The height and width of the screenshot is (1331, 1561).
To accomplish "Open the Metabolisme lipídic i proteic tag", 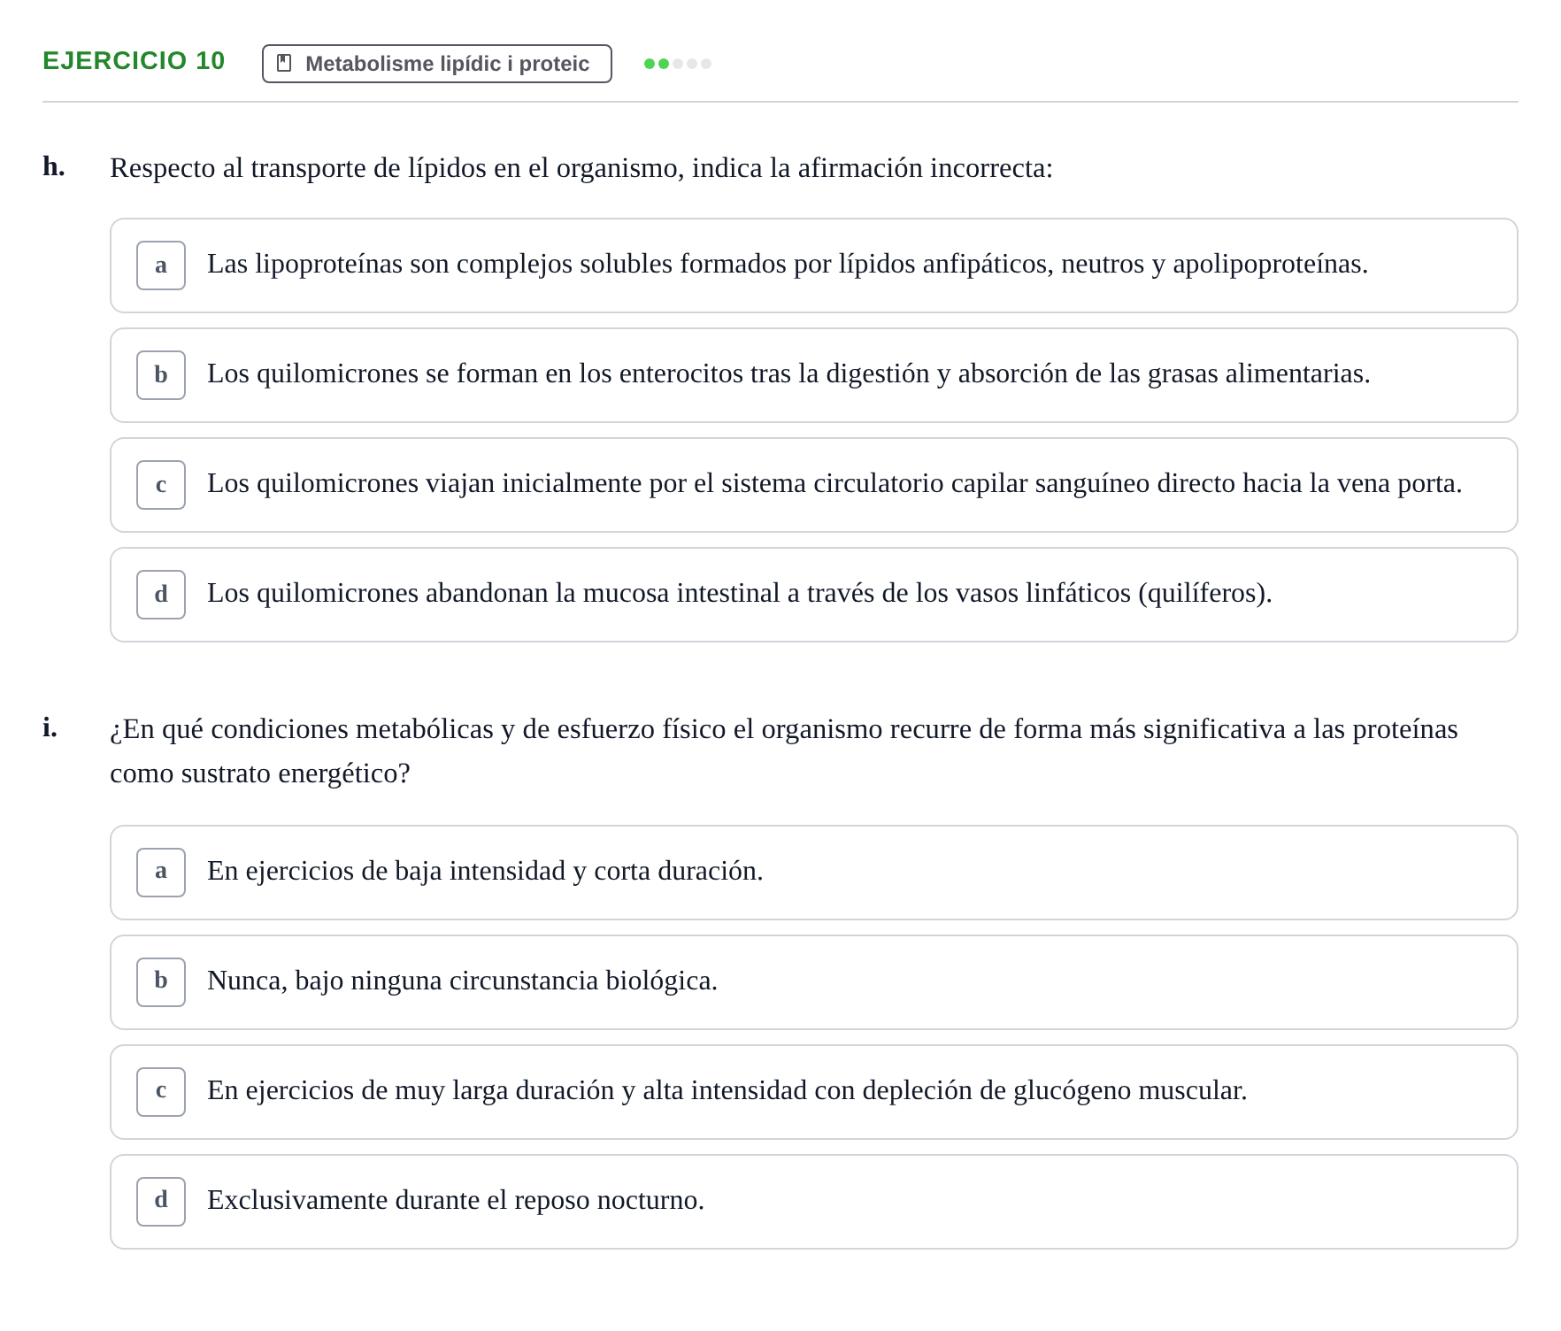I will pos(436,64).
